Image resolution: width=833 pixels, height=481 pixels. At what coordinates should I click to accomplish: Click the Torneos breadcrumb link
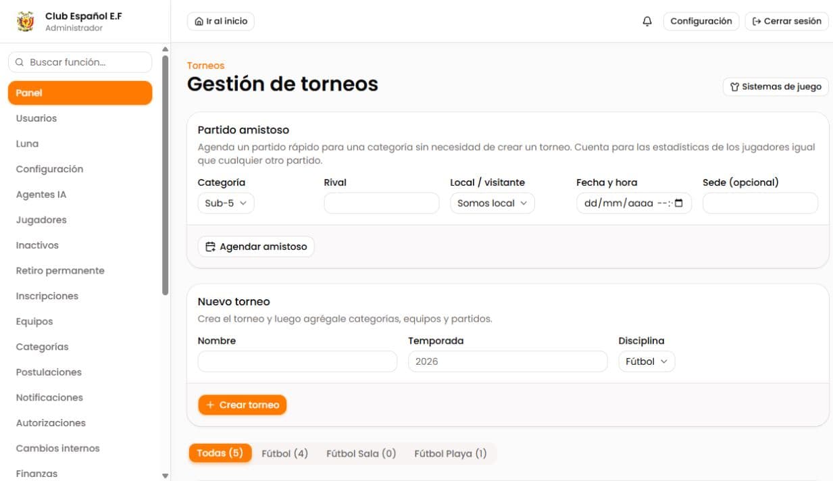tap(205, 66)
